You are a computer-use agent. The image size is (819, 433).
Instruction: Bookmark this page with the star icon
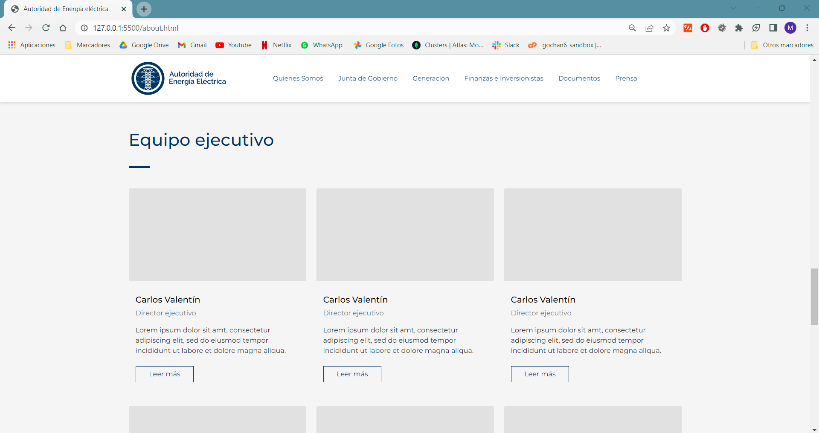666,28
